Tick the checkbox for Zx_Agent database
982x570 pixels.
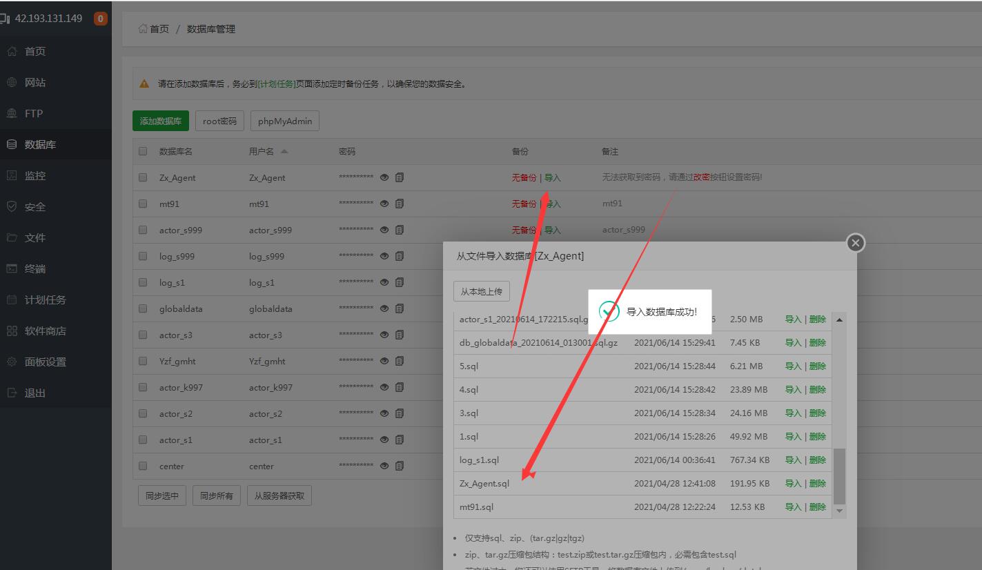point(143,177)
